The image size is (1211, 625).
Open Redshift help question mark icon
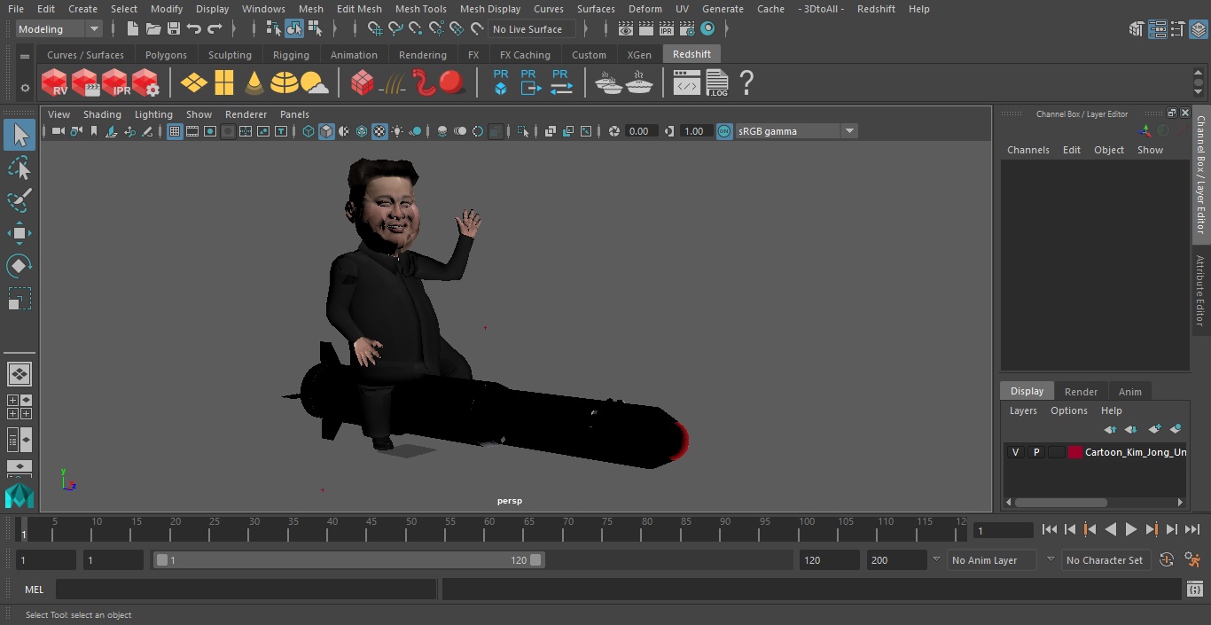(x=746, y=83)
